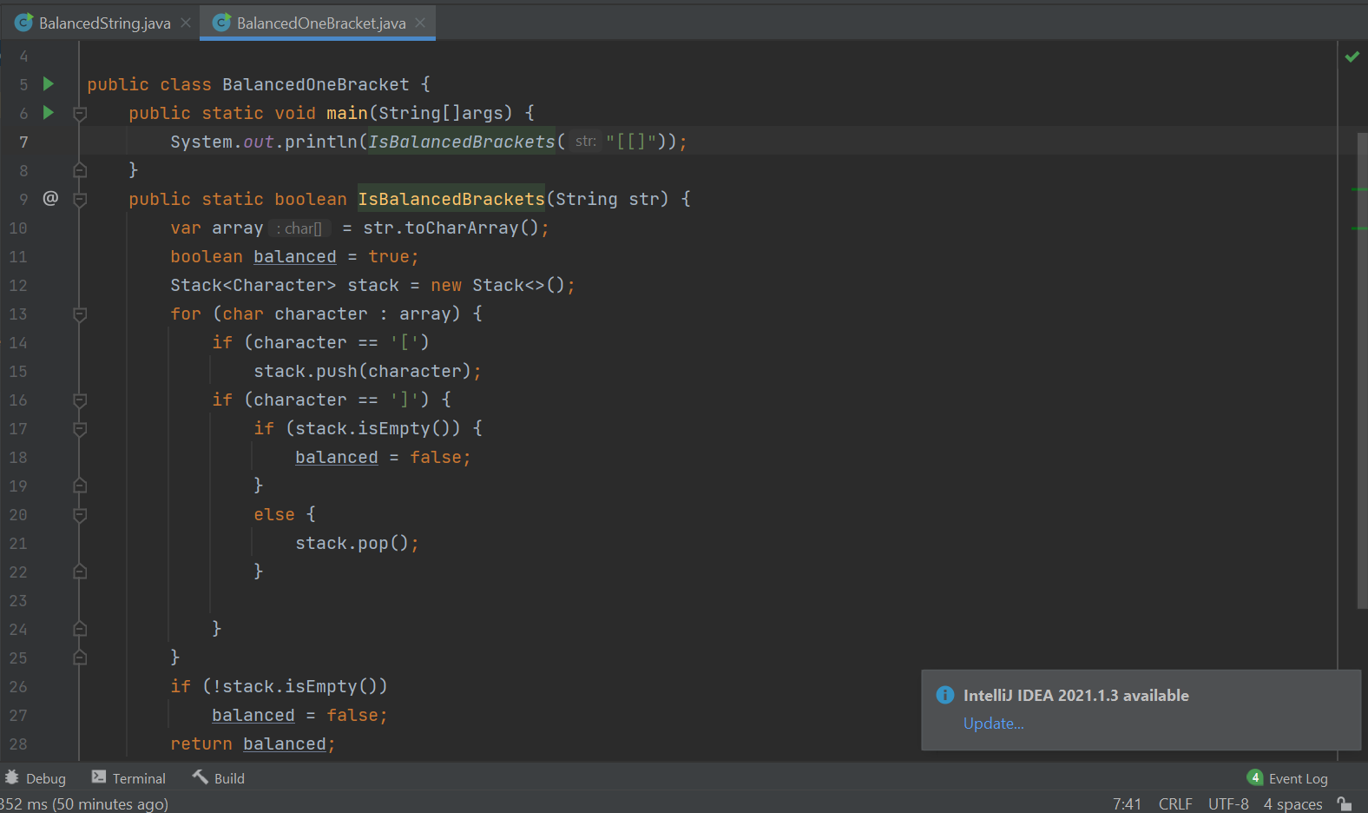Click the lock icon in status bar

[x=1344, y=803]
